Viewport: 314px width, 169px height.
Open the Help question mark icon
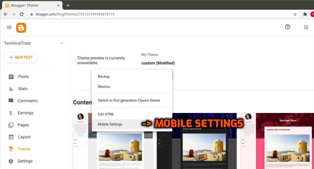(x=287, y=27)
